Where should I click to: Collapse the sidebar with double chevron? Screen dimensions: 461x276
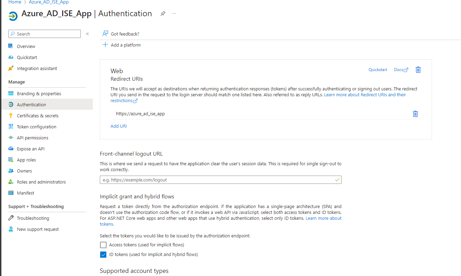[87, 34]
